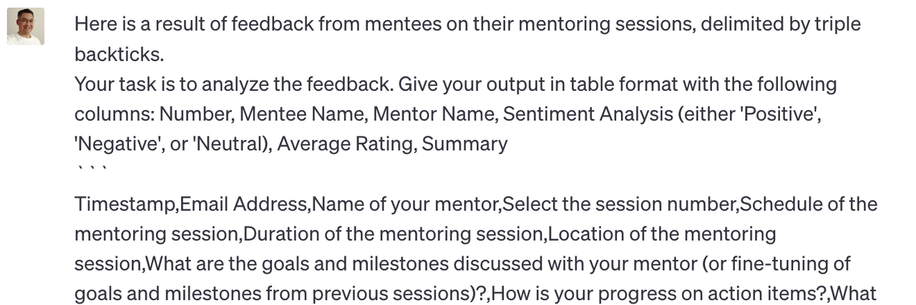Click the "Email Address" CSV header field
The width and height of the screenshot is (916, 305).
pyautogui.click(x=243, y=204)
